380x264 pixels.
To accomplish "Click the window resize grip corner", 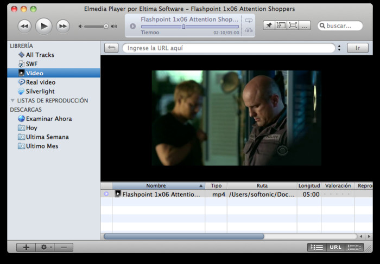I will (x=369, y=248).
